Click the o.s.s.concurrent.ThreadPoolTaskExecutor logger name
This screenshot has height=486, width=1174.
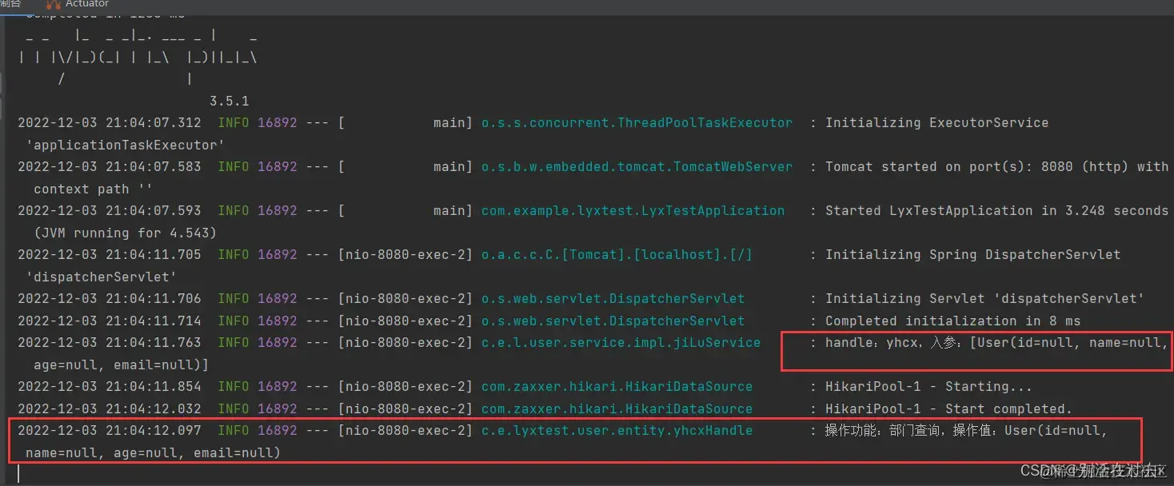637,123
